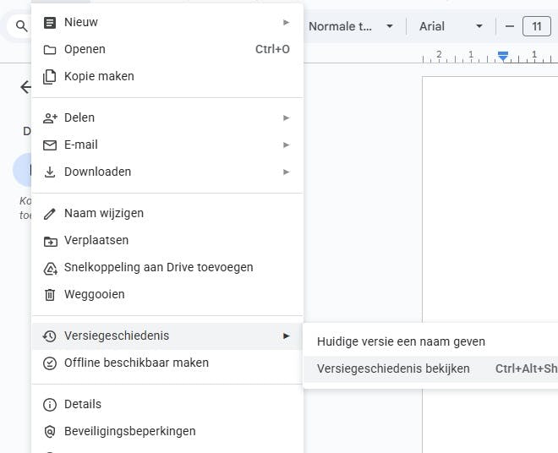Click the Delen person-add icon
The height and width of the screenshot is (453, 558).
click(x=50, y=117)
